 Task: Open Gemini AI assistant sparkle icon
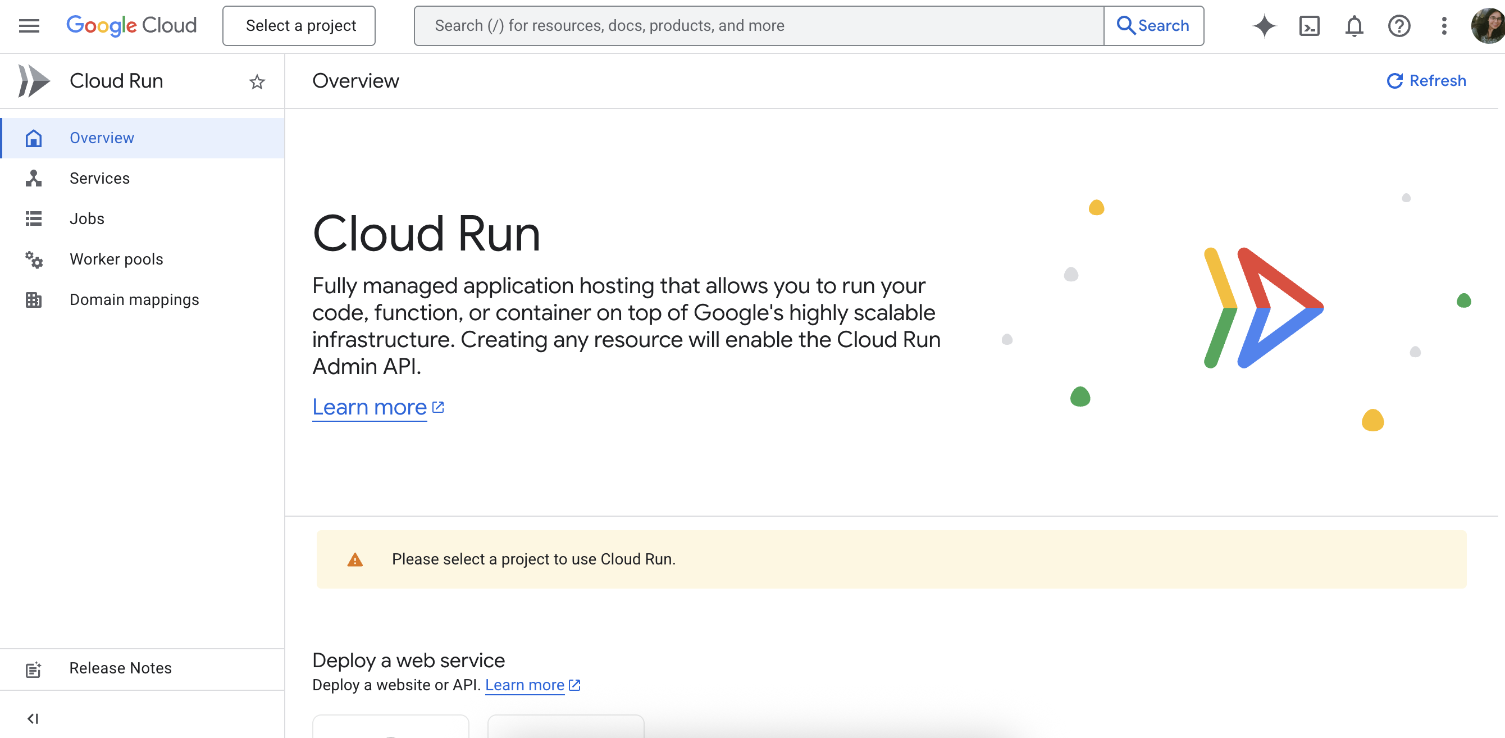click(1264, 26)
